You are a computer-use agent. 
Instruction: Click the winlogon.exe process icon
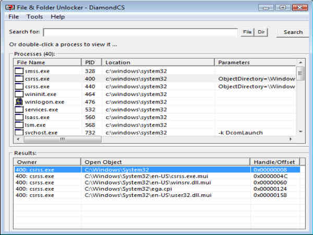tap(19, 102)
